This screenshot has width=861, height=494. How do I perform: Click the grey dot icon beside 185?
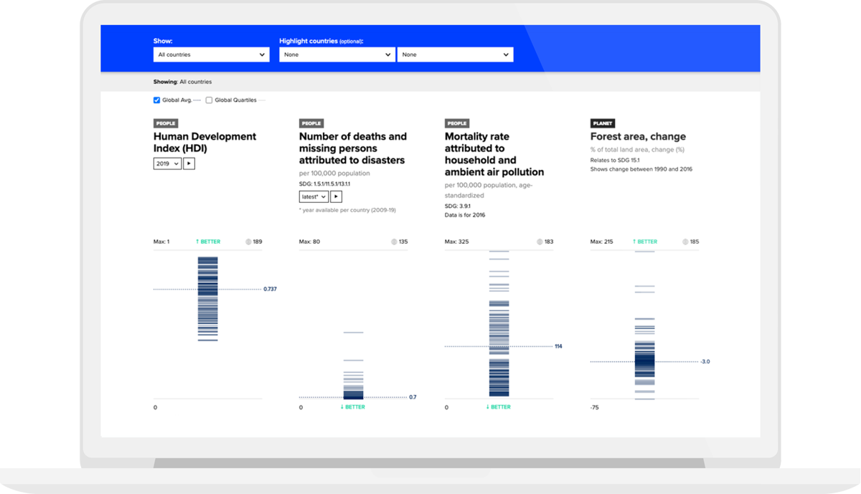tap(685, 242)
